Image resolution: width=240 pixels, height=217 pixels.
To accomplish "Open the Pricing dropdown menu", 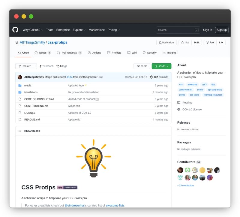I will coord(114,30).
